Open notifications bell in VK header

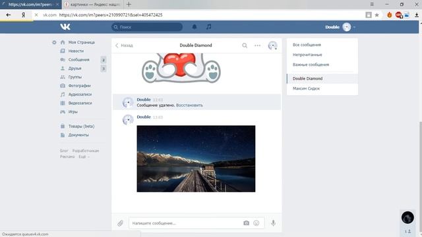point(195,26)
